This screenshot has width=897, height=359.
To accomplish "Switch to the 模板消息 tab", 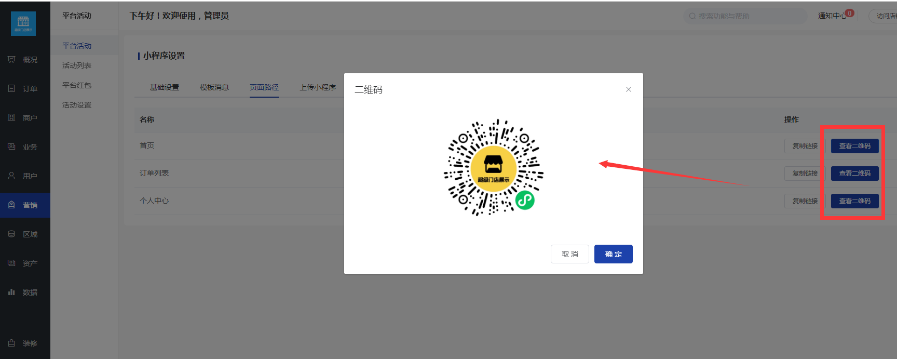I will click(x=214, y=87).
